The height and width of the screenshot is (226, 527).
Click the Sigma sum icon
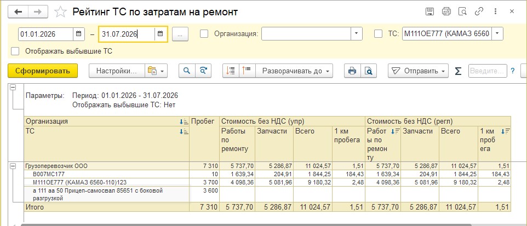click(458, 71)
